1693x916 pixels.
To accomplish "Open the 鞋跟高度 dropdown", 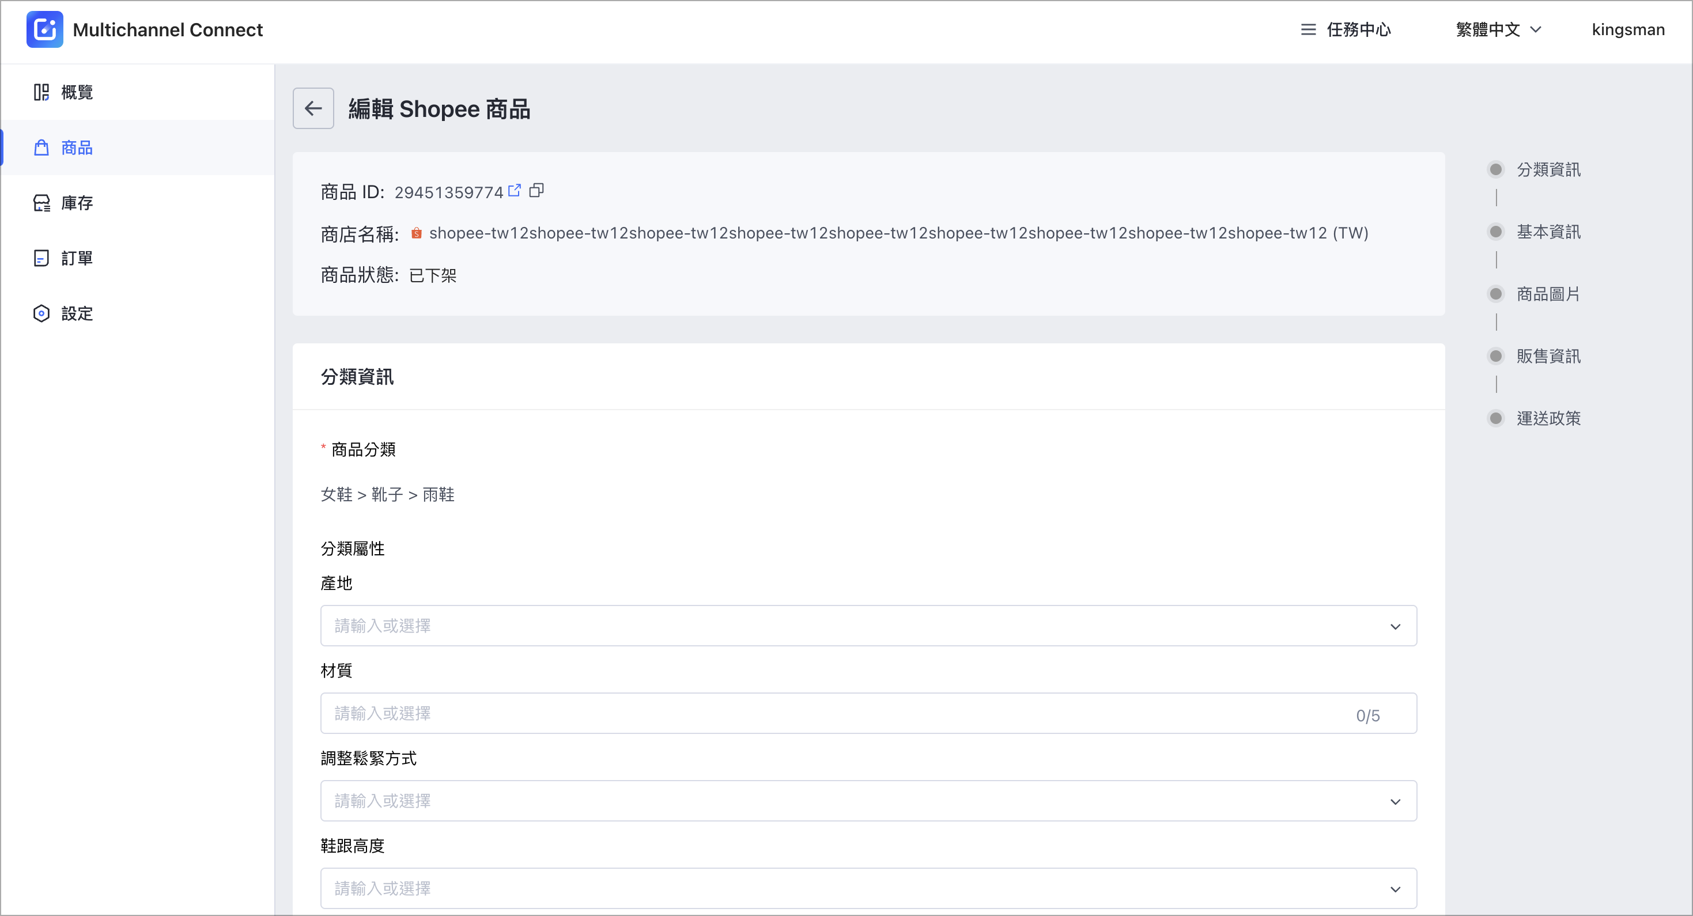I will (868, 888).
